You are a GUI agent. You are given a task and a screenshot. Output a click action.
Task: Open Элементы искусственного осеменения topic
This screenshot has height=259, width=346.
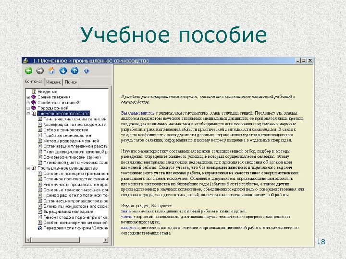(x=76, y=206)
